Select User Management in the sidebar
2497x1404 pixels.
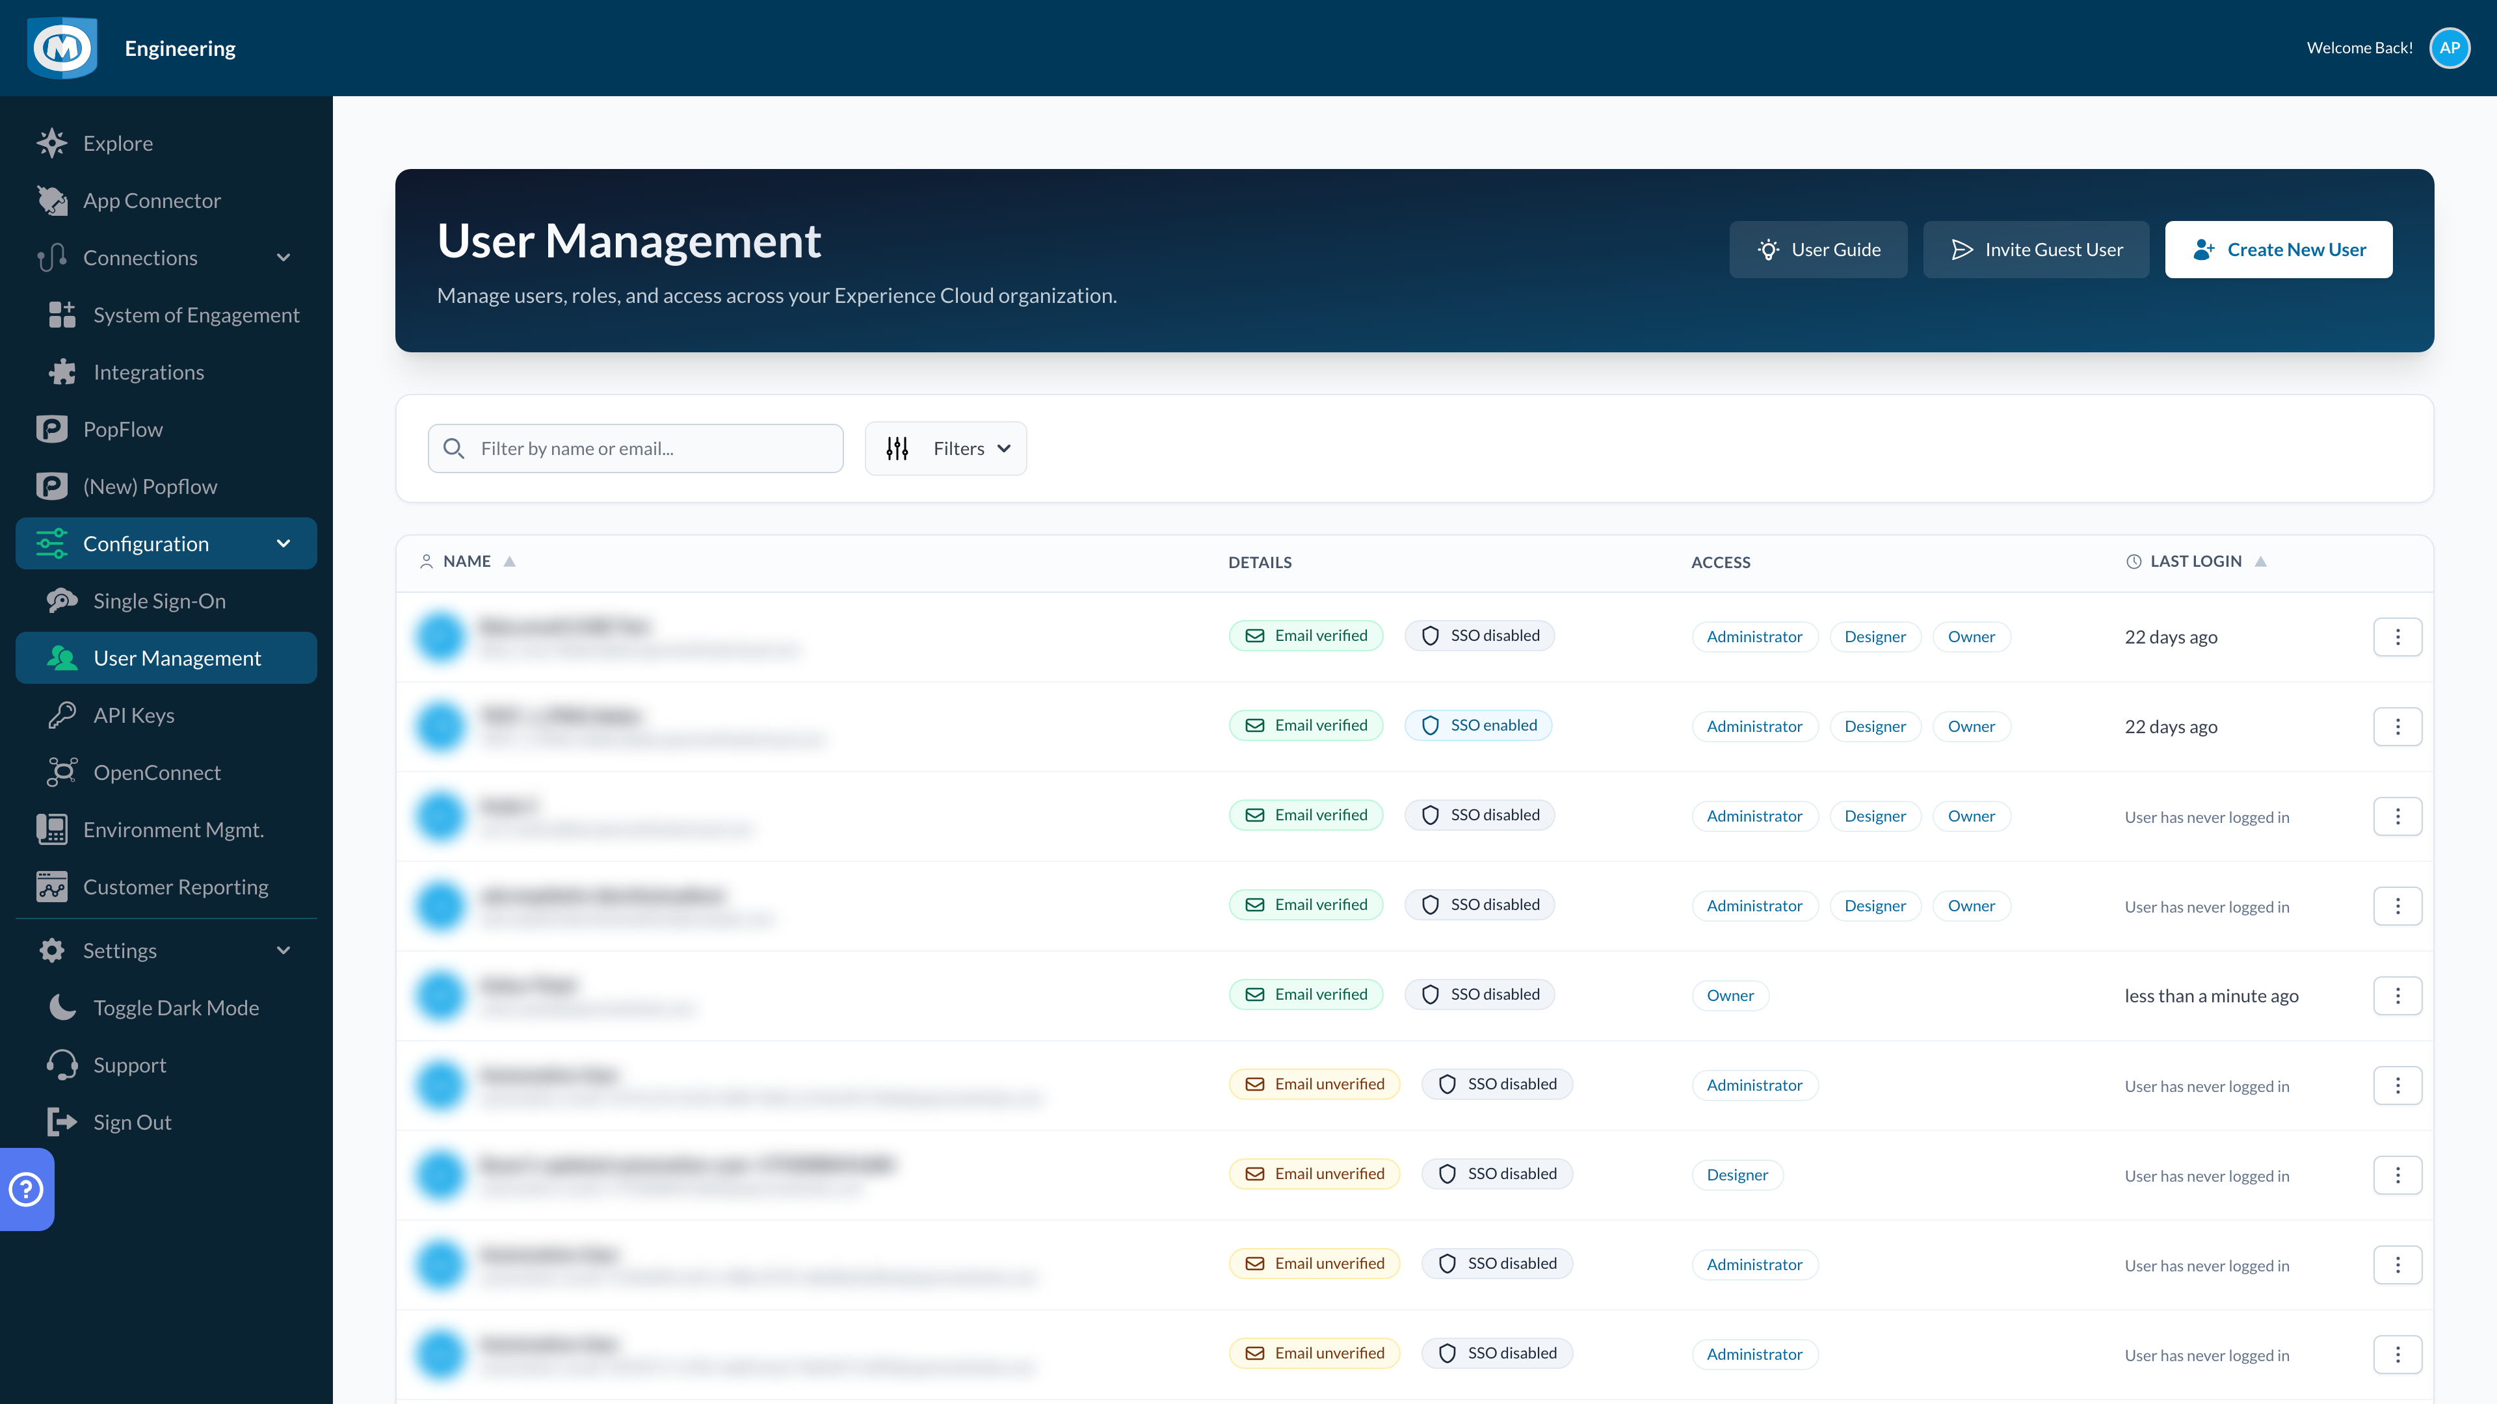(x=166, y=658)
